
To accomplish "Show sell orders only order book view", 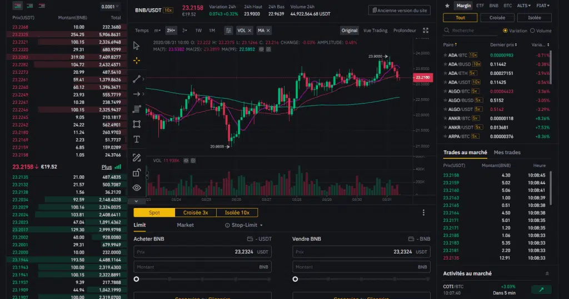I will 42,6.
